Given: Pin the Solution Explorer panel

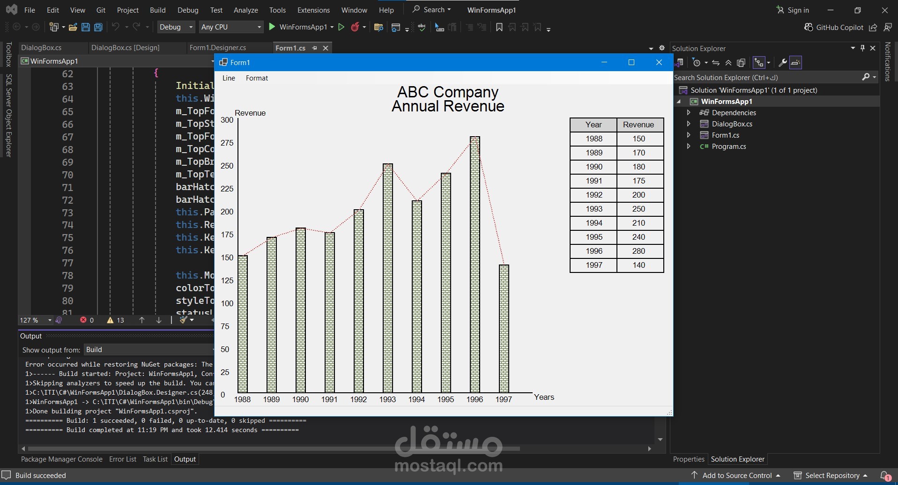Looking at the screenshot, I should pos(862,48).
